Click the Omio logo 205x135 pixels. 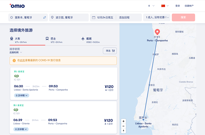point(17,6)
